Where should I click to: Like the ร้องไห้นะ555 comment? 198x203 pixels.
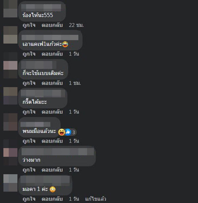pyautogui.click(x=29, y=25)
